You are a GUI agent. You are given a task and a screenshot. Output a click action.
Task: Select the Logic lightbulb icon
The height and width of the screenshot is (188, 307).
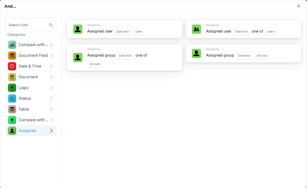pyautogui.click(x=12, y=88)
